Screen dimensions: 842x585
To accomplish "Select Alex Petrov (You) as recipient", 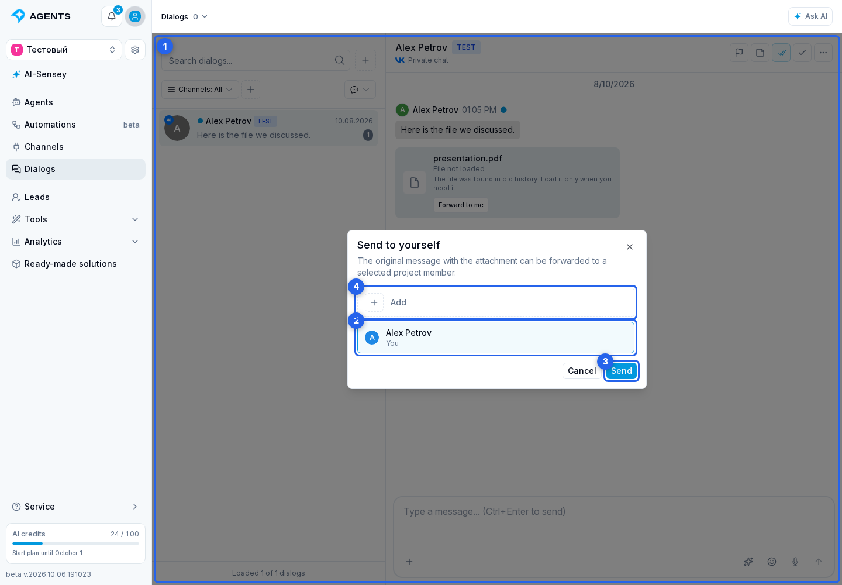I will (x=496, y=338).
